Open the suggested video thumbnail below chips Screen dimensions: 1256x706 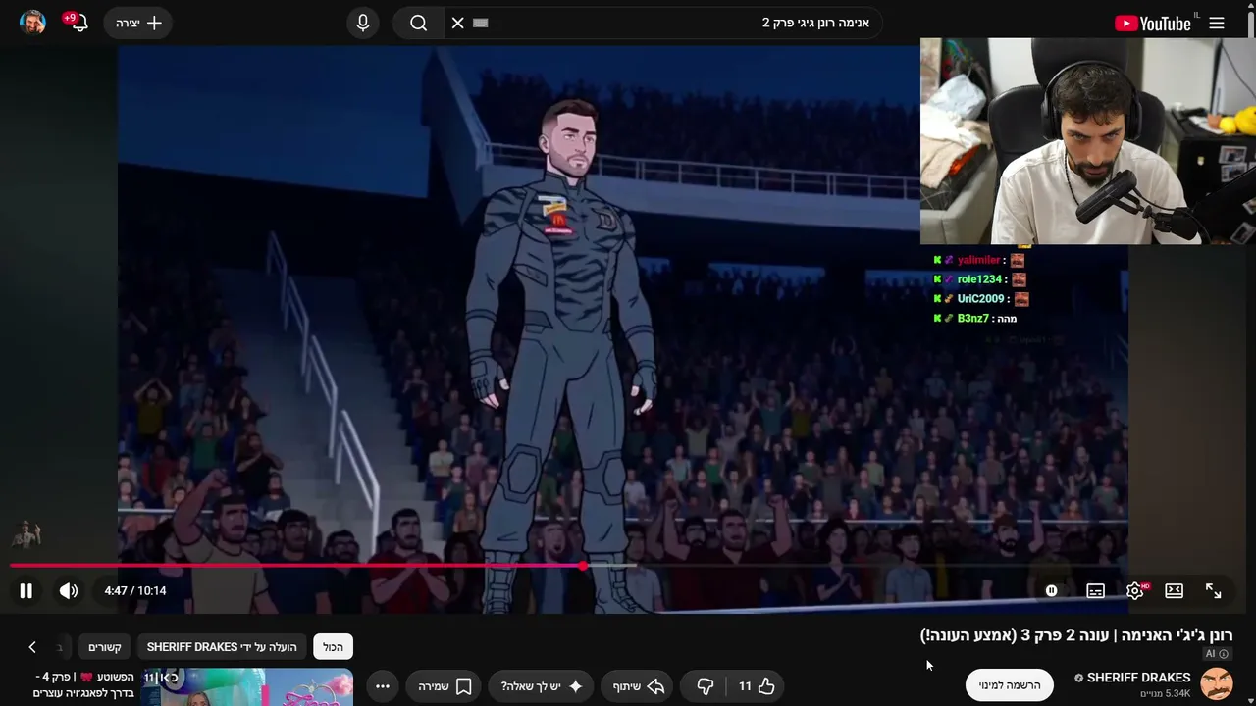[x=247, y=687]
